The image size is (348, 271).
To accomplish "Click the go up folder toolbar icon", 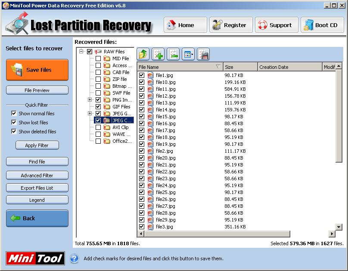I will point(143,54).
